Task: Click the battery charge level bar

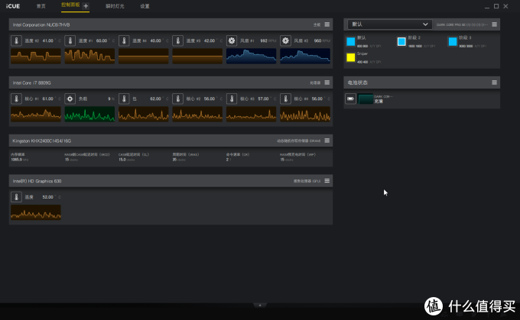Action: pos(366,99)
